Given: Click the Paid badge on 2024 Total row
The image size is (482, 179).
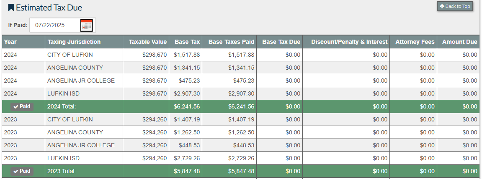Looking at the screenshot, I should pos(22,106).
